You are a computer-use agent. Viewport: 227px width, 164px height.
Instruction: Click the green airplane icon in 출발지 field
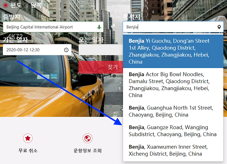99,27
